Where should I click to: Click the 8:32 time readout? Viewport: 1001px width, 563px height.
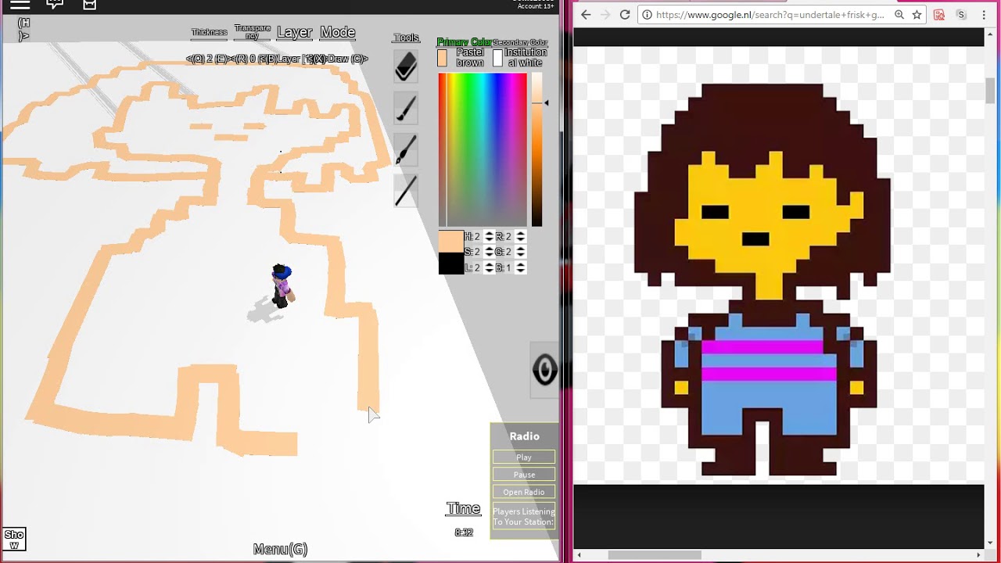tap(464, 533)
